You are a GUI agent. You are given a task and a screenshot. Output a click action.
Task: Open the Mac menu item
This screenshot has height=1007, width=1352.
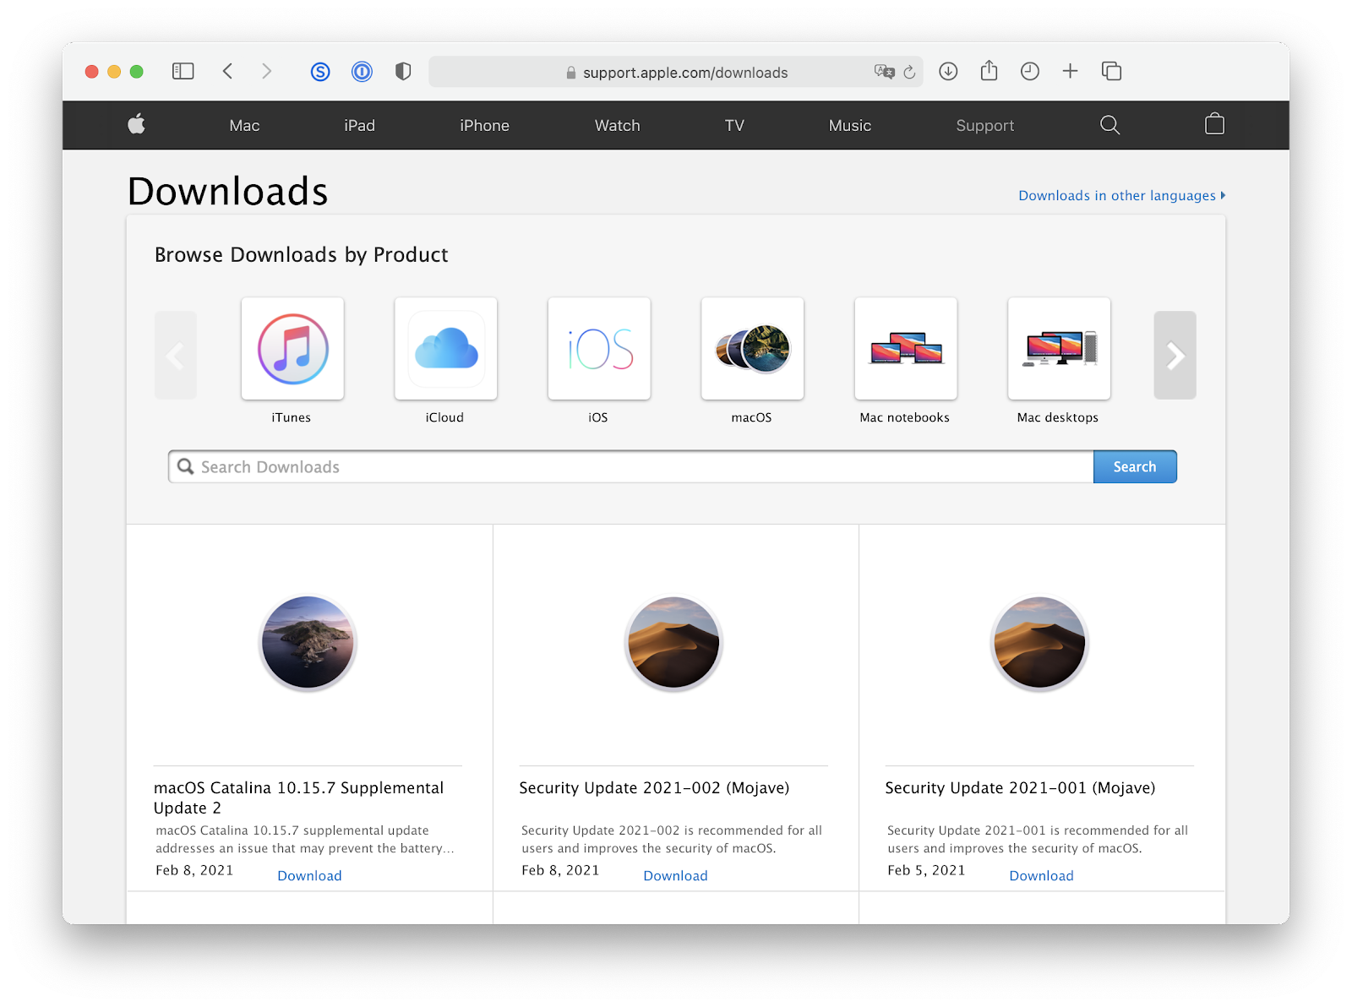click(x=244, y=125)
